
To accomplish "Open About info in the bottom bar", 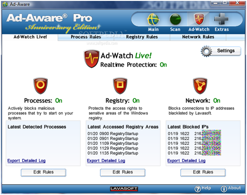I will point(231,188).
